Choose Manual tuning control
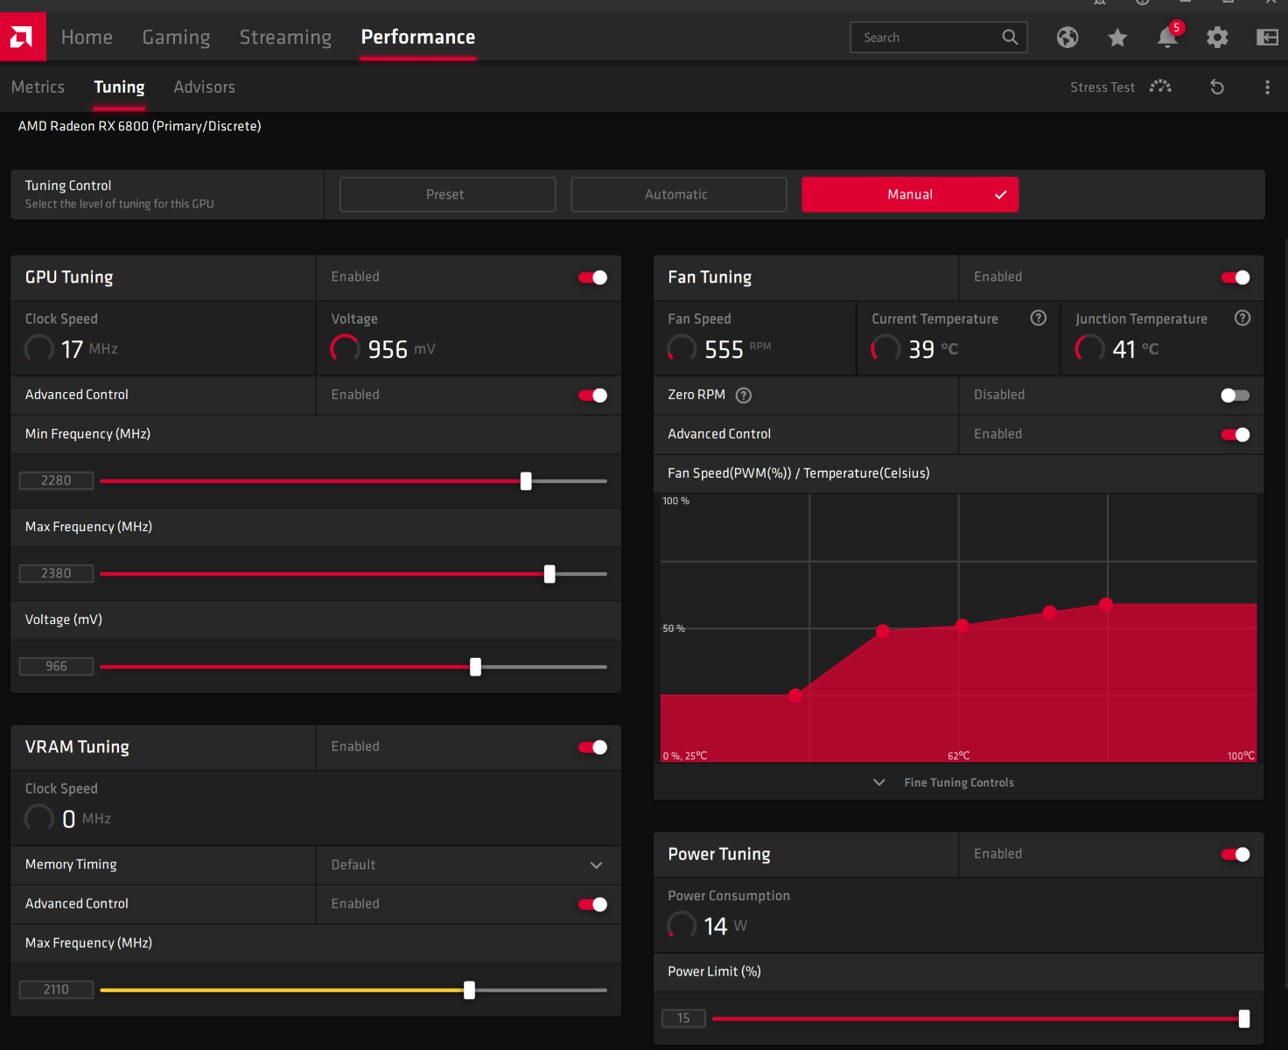 click(910, 194)
